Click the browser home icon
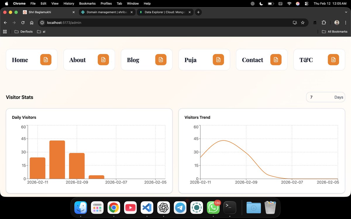The height and width of the screenshot is (219, 351). [32, 22]
